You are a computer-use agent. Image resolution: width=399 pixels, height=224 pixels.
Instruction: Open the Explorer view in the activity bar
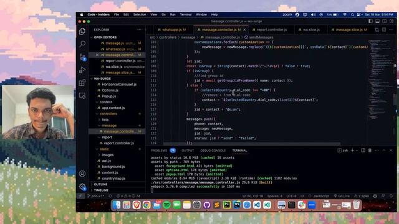82,31
